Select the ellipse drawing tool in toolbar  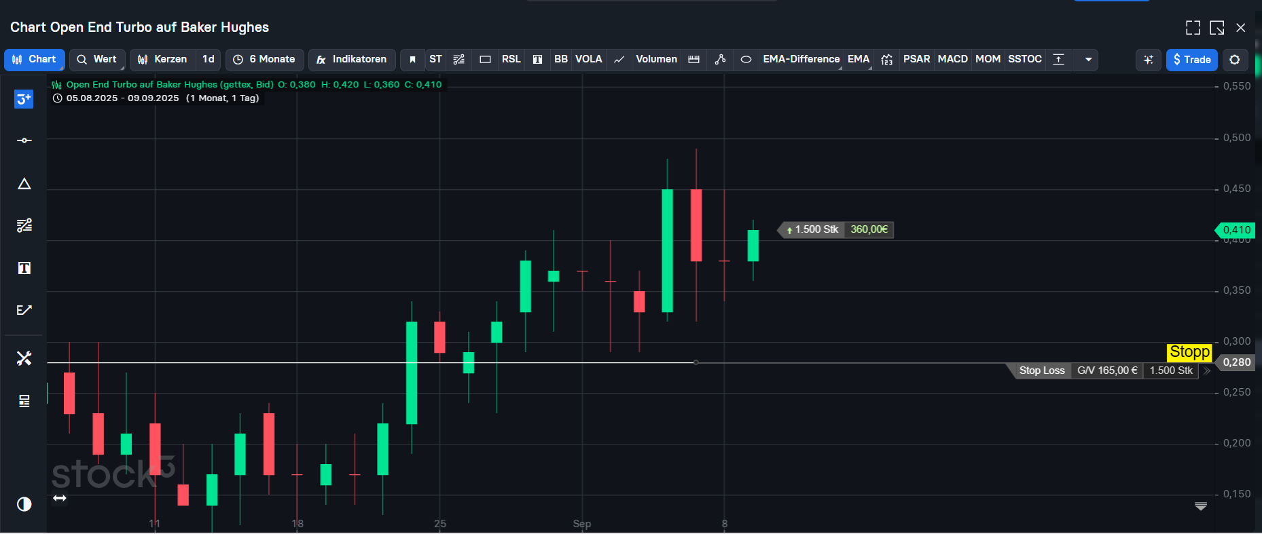point(746,60)
